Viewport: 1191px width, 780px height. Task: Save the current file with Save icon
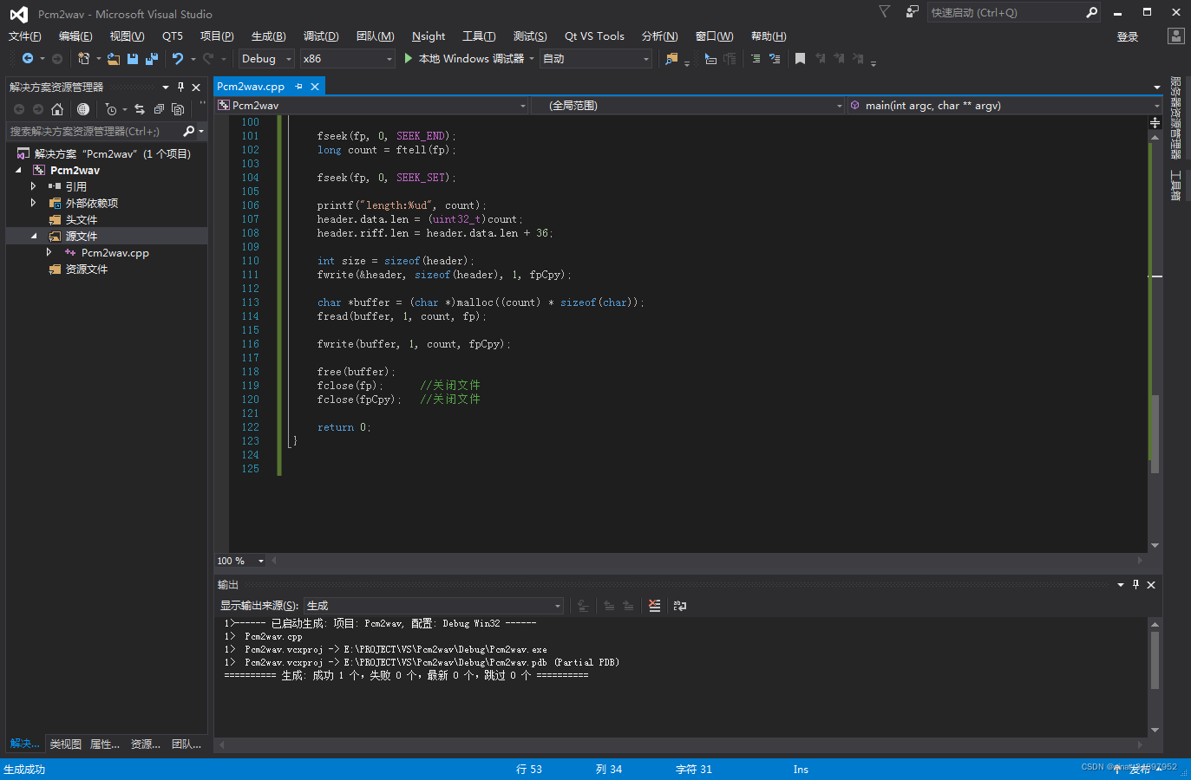click(x=133, y=59)
